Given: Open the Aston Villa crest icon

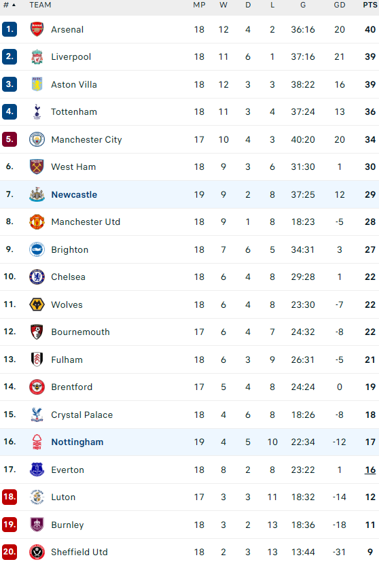Looking at the screenshot, I should pos(37,84).
